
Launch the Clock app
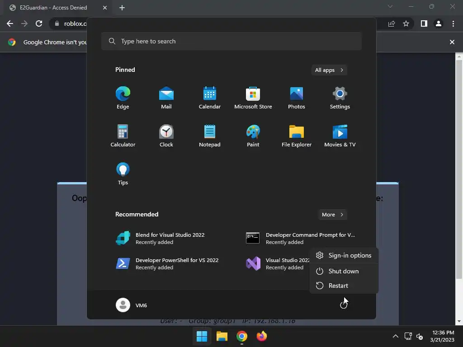(x=166, y=136)
